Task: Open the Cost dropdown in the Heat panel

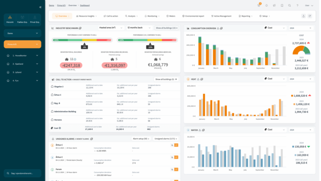Action: [275, 79]
